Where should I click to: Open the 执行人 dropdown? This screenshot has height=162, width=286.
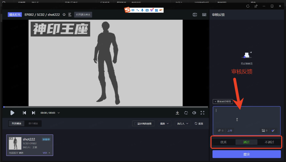click(x=183, y=124)
